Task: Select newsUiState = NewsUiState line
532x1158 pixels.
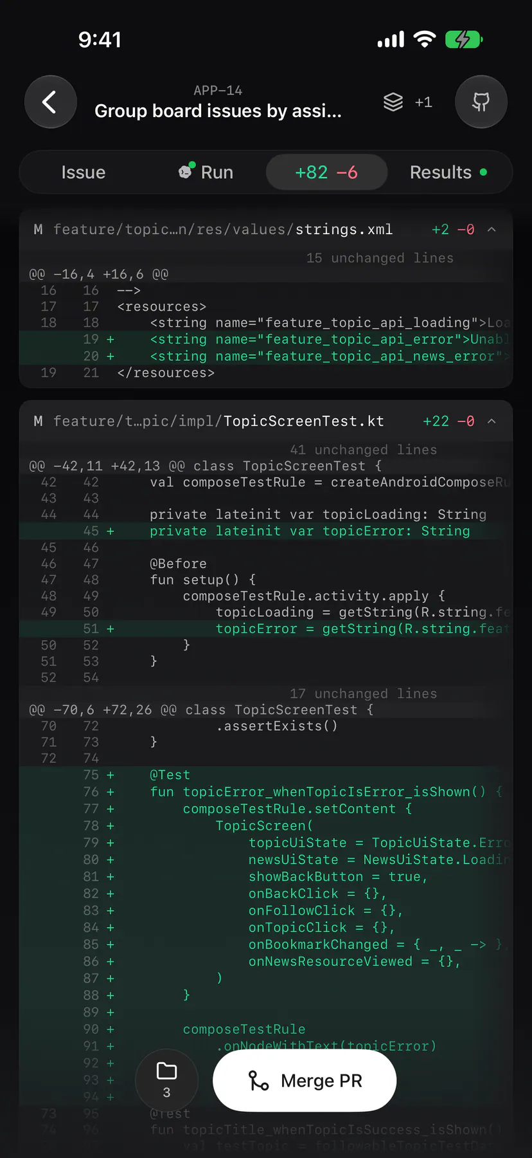Action: 266,860
